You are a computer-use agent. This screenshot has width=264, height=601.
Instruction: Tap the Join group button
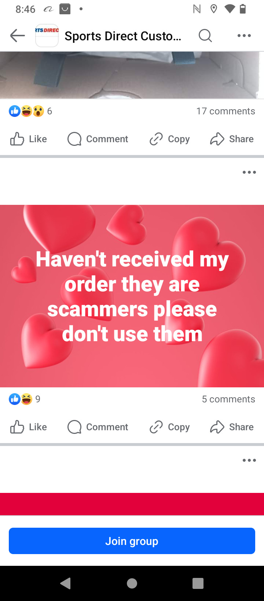tap(132, 541)
